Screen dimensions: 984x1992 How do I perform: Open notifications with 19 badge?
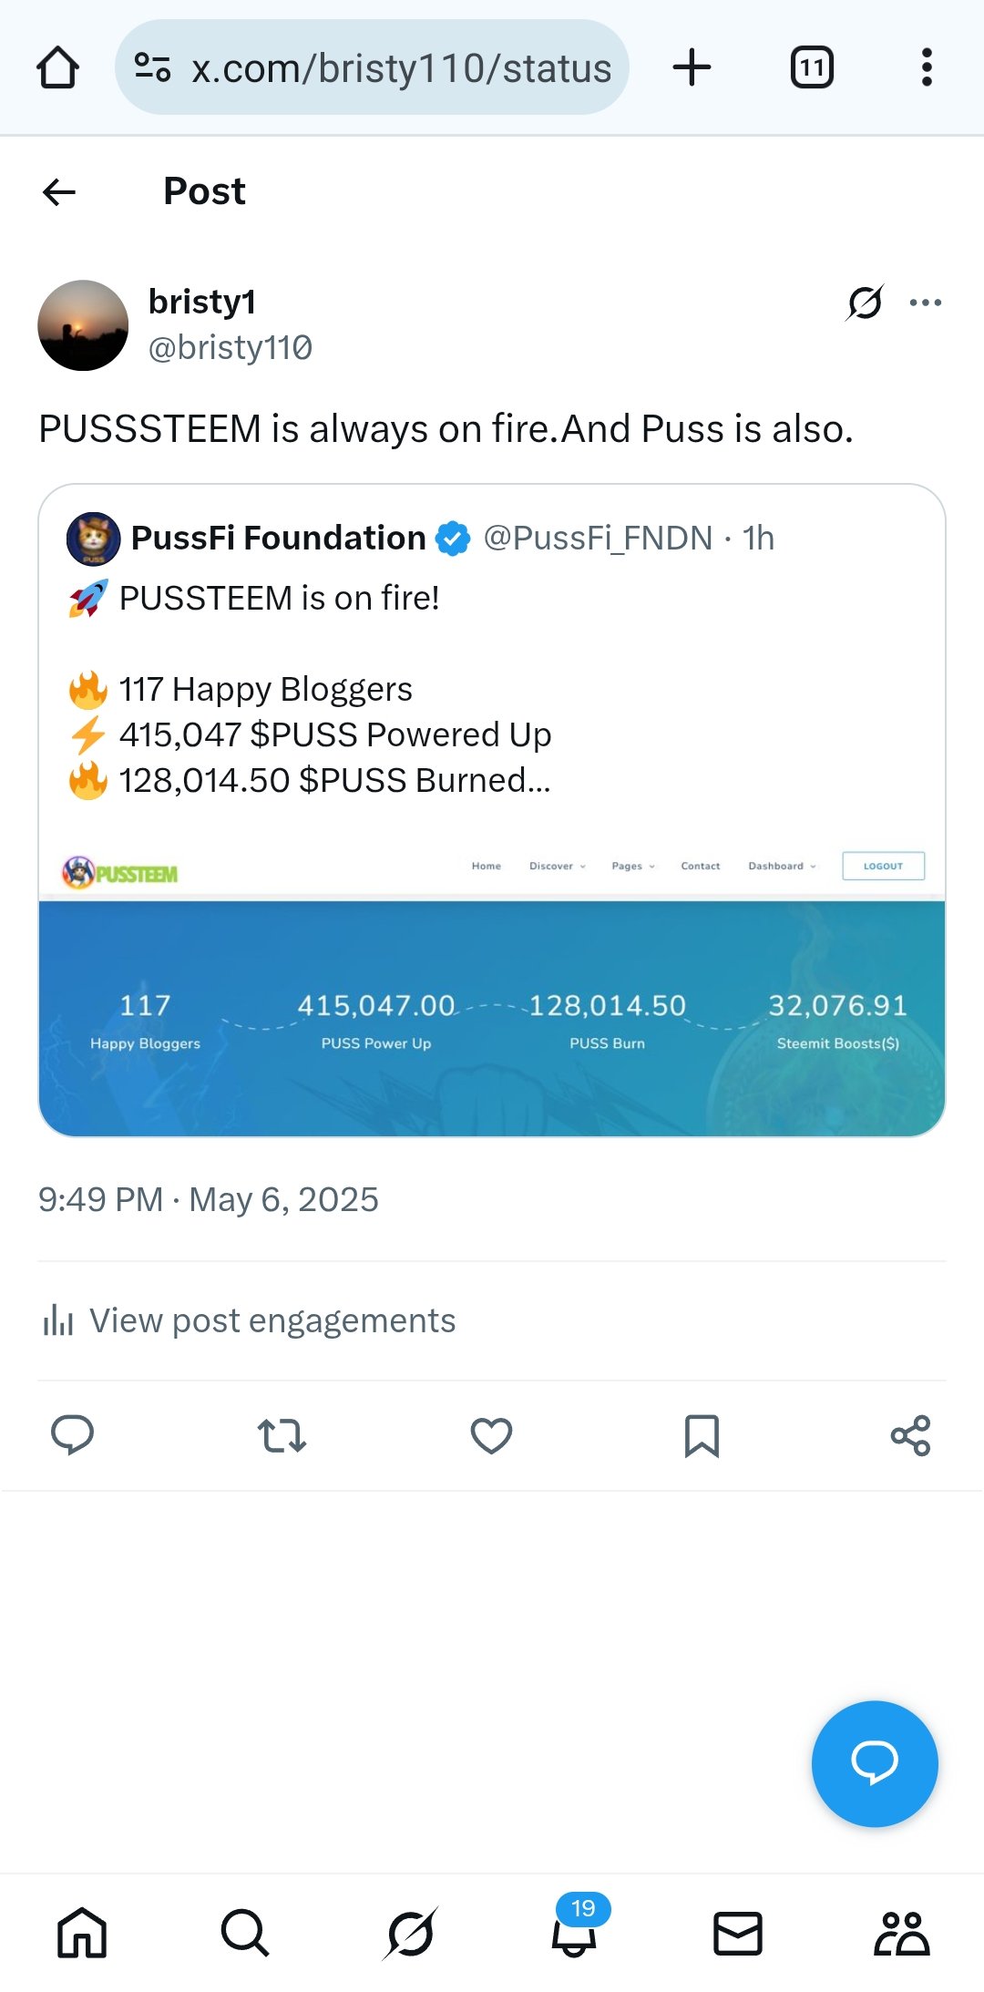tap(575, 1927)
